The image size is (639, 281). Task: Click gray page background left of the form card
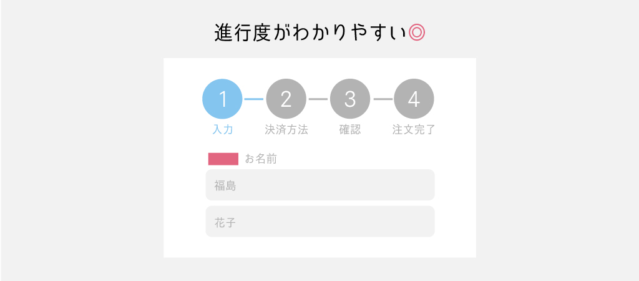[x=81, y=156]
